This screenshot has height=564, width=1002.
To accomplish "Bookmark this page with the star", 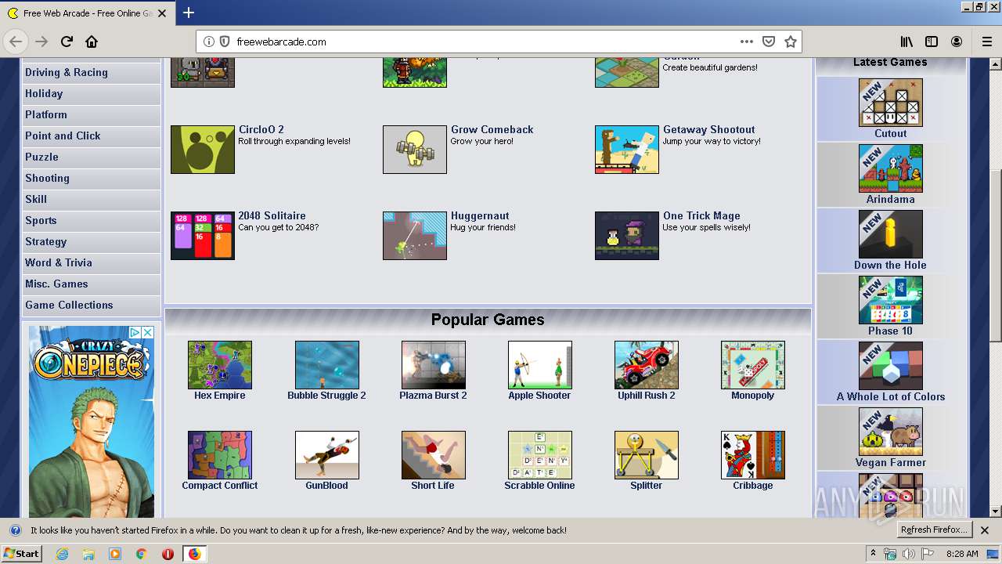I will [791, 42].
